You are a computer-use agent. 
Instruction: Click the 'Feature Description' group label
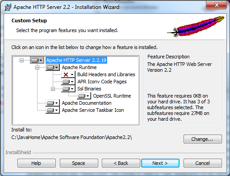click(x=168, y=57)
